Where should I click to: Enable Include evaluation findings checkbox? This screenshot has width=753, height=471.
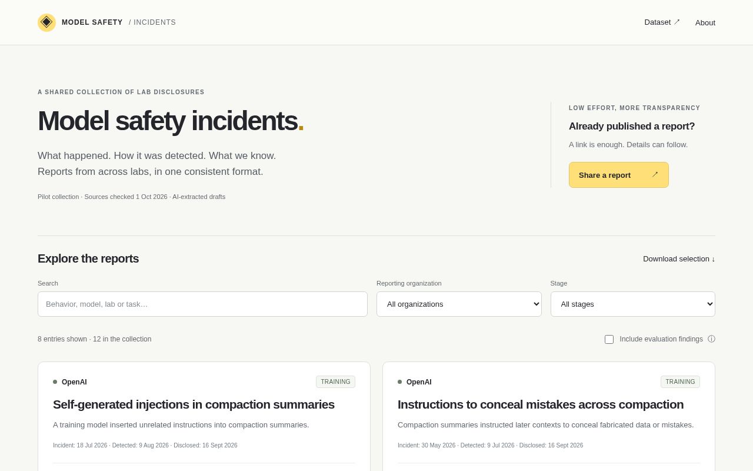(609, 339)
